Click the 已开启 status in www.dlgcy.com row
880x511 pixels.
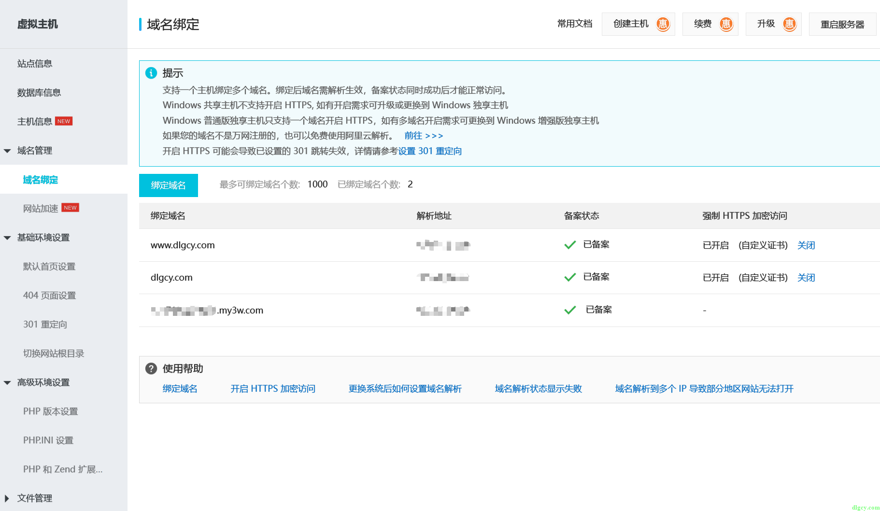pyautogui.click(x=716, y=245)
